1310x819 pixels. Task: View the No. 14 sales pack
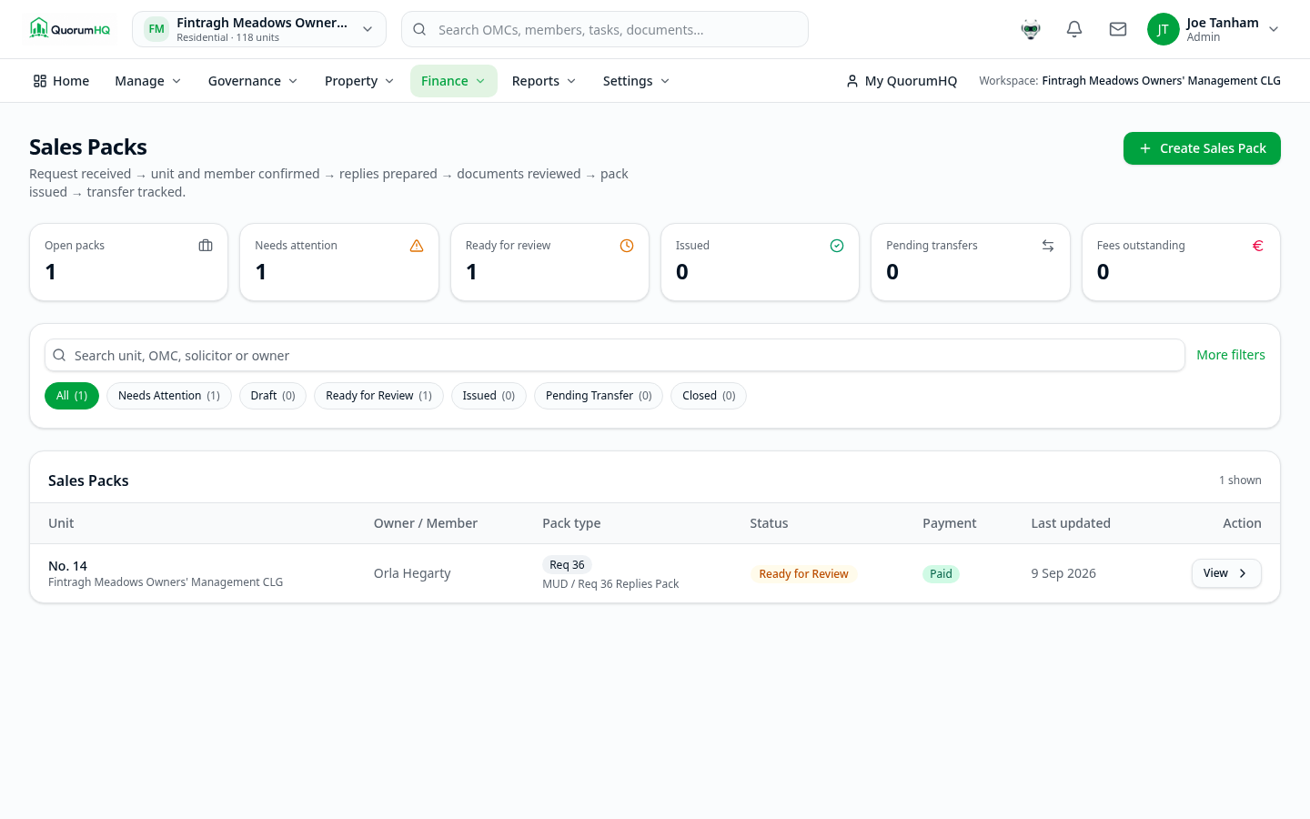tap(1226, 573)
